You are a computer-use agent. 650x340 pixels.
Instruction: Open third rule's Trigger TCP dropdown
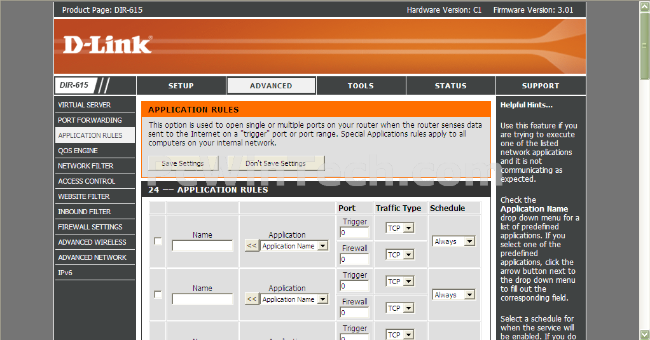pos(400,335)
